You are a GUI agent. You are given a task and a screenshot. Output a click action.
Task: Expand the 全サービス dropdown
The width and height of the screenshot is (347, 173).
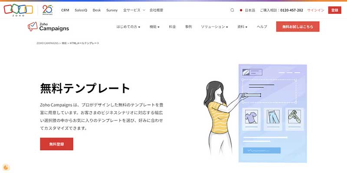[x=134, y=10]
